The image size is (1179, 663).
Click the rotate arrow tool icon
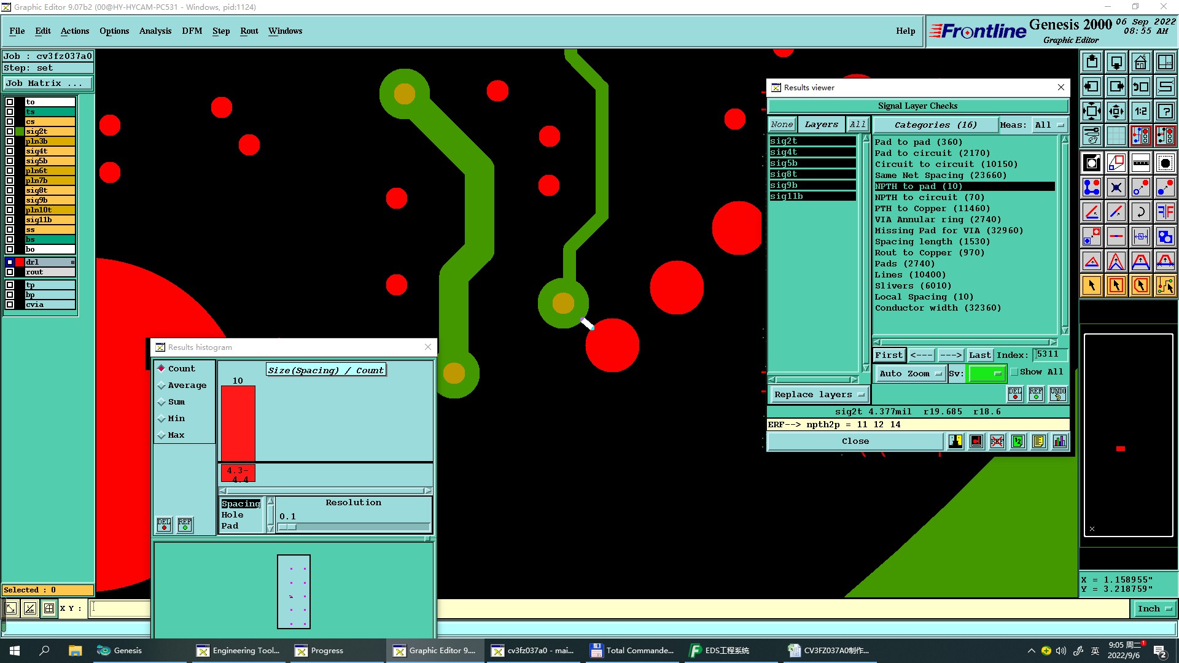click(1140, 212)
